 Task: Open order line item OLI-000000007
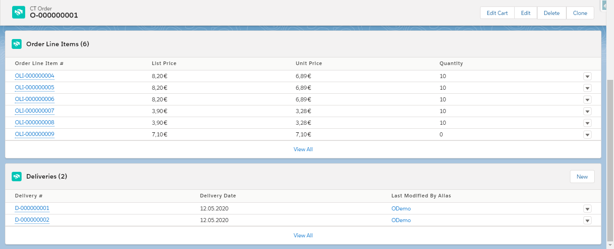click(35, 111)
